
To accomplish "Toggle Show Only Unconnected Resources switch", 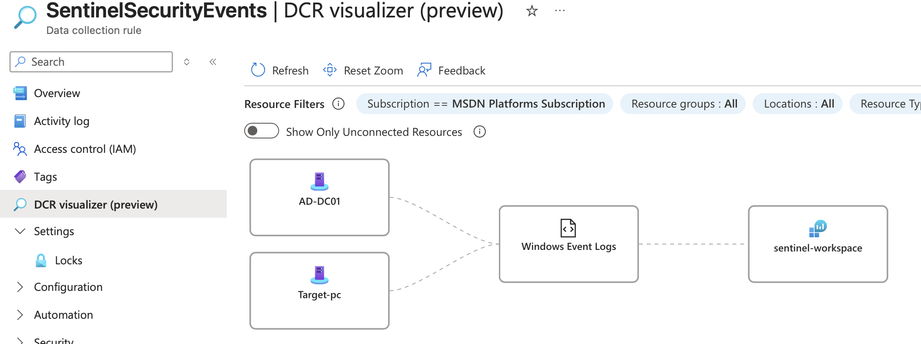I will click(x=262, y=131).
